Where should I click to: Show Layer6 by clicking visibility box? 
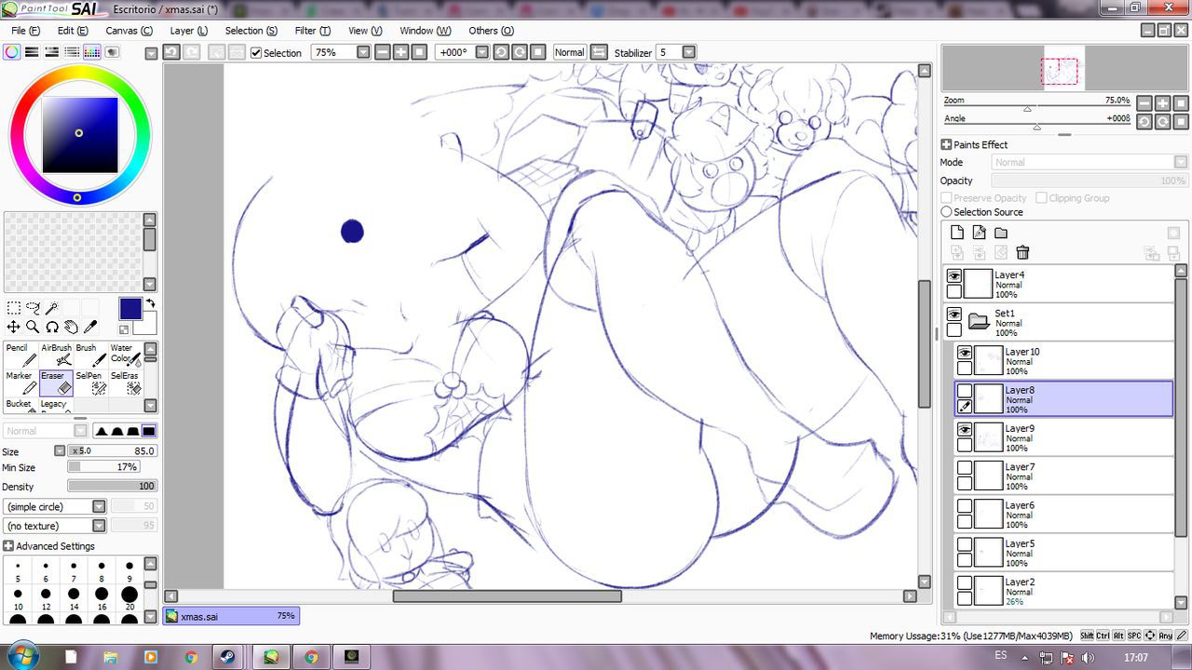click(965, 505)
